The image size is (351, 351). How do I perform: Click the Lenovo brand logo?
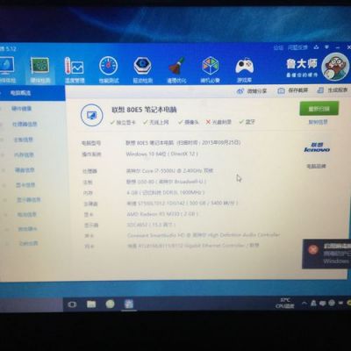tap(317, 147)
